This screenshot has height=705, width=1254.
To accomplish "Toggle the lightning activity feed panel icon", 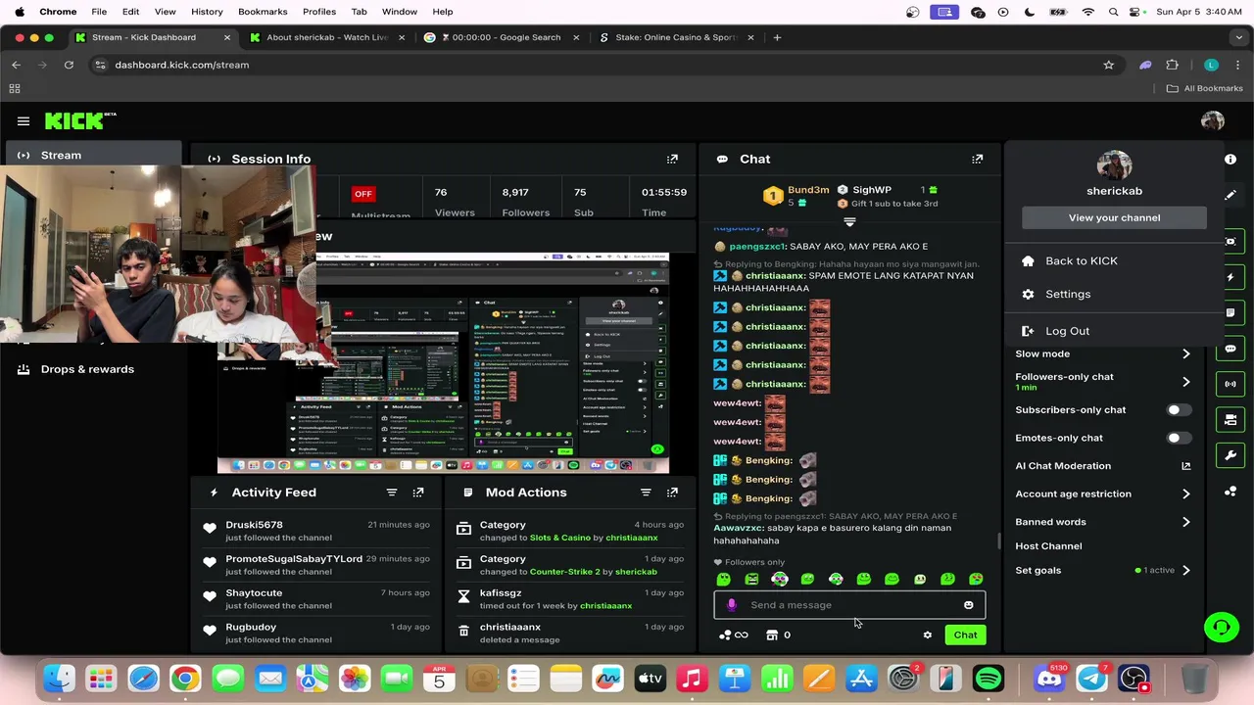I will [x=1230, y=277].
